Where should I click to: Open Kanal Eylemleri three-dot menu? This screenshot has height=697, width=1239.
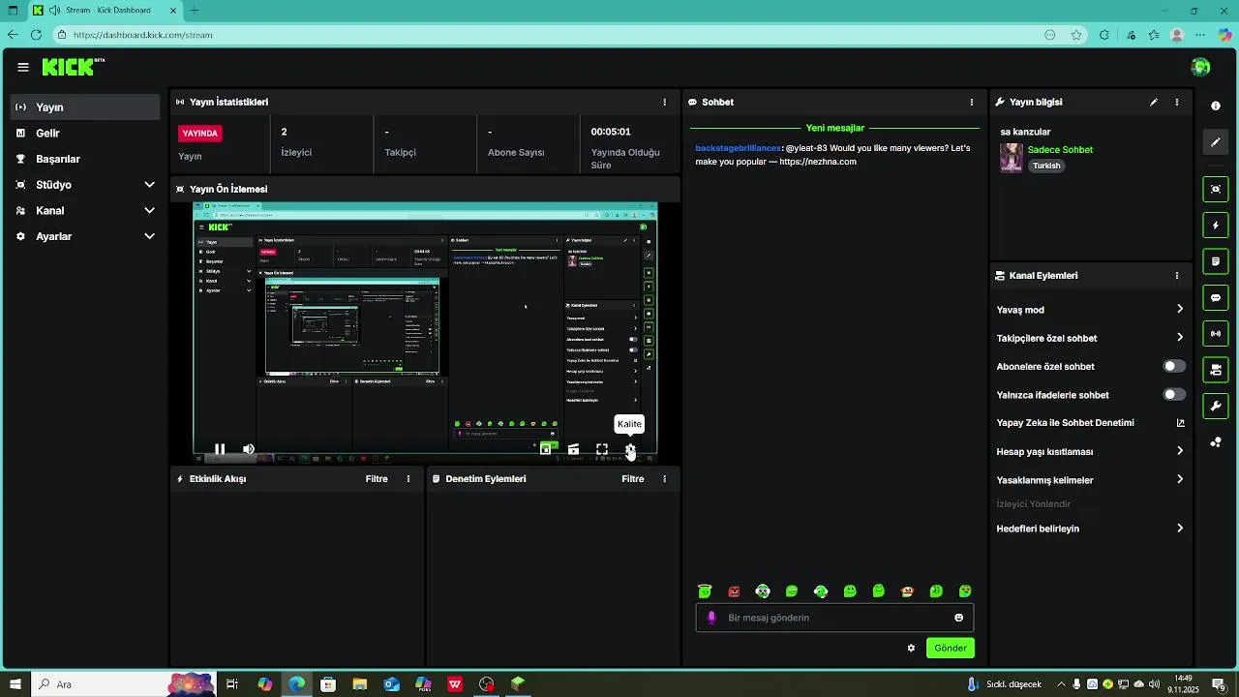[1177, 276]
